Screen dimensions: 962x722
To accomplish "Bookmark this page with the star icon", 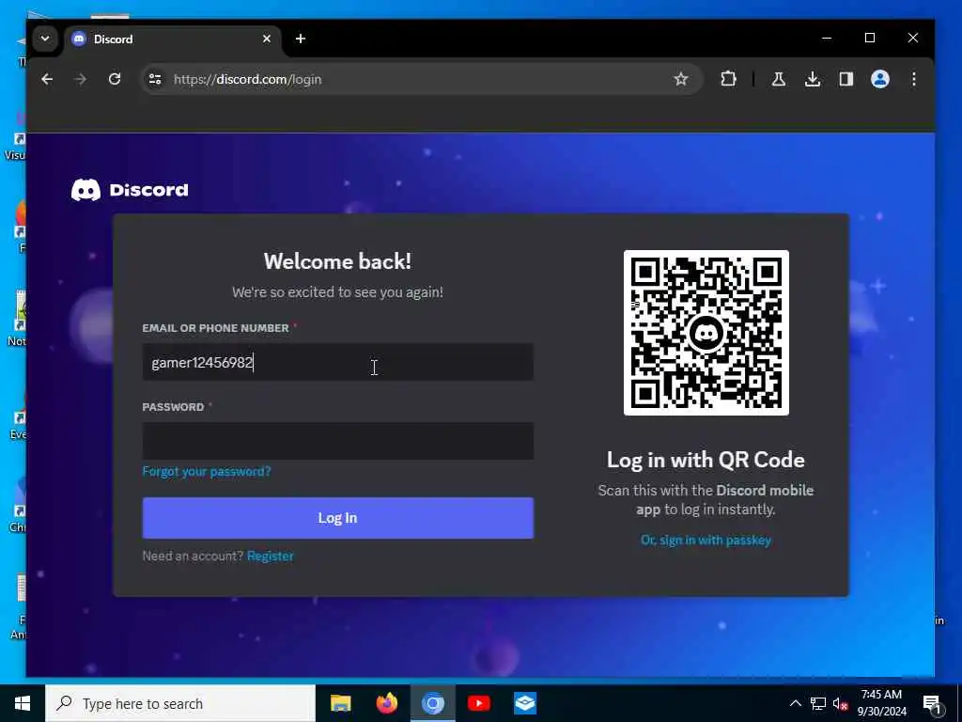I will [x=681, y=79].
